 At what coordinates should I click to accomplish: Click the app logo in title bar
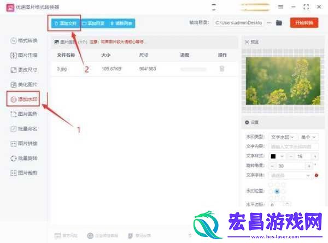[10, 8]
